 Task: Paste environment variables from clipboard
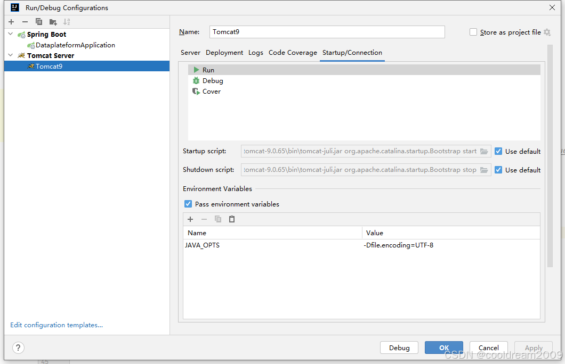[x=232, y=219]
